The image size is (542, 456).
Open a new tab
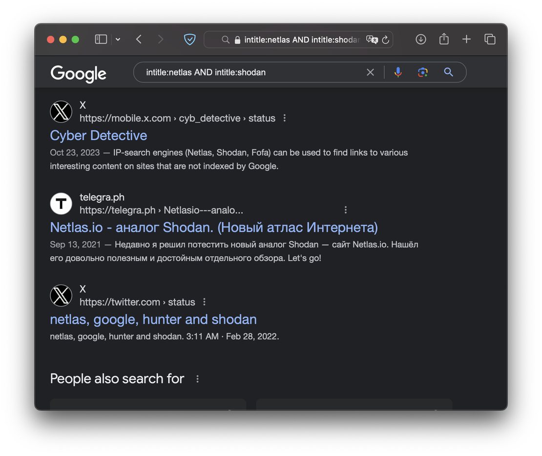[466, 40]
